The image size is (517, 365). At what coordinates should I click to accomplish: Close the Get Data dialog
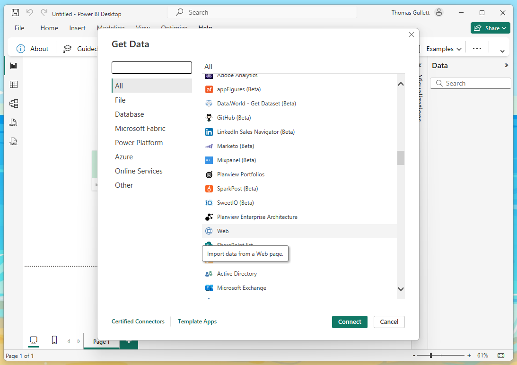click(x=411, y=35)
